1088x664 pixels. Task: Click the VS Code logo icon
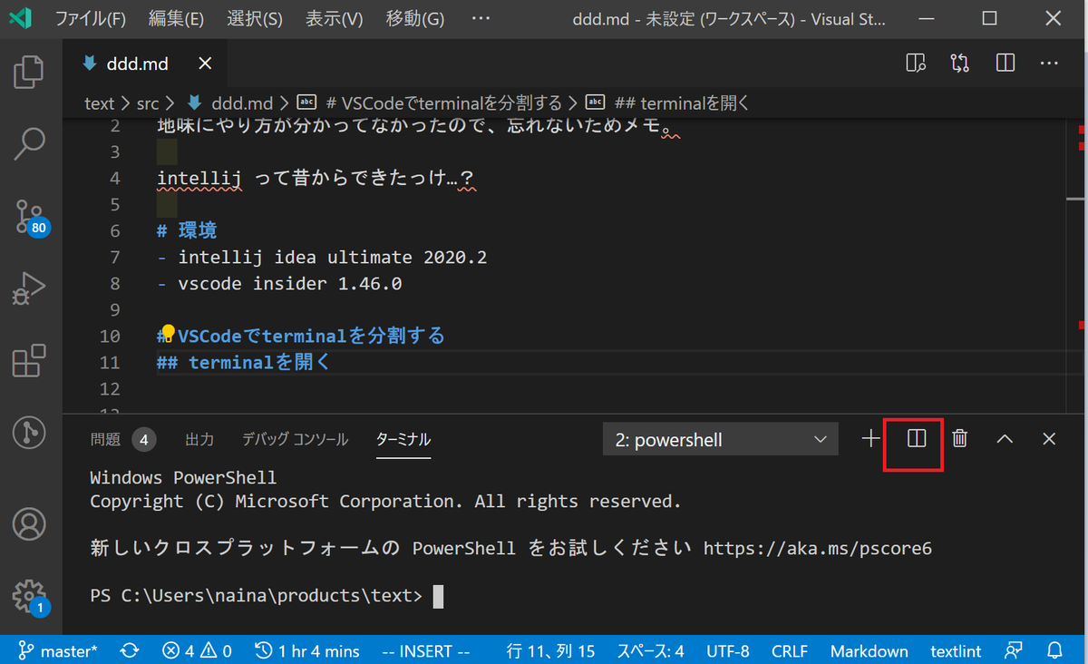[21, 18]
